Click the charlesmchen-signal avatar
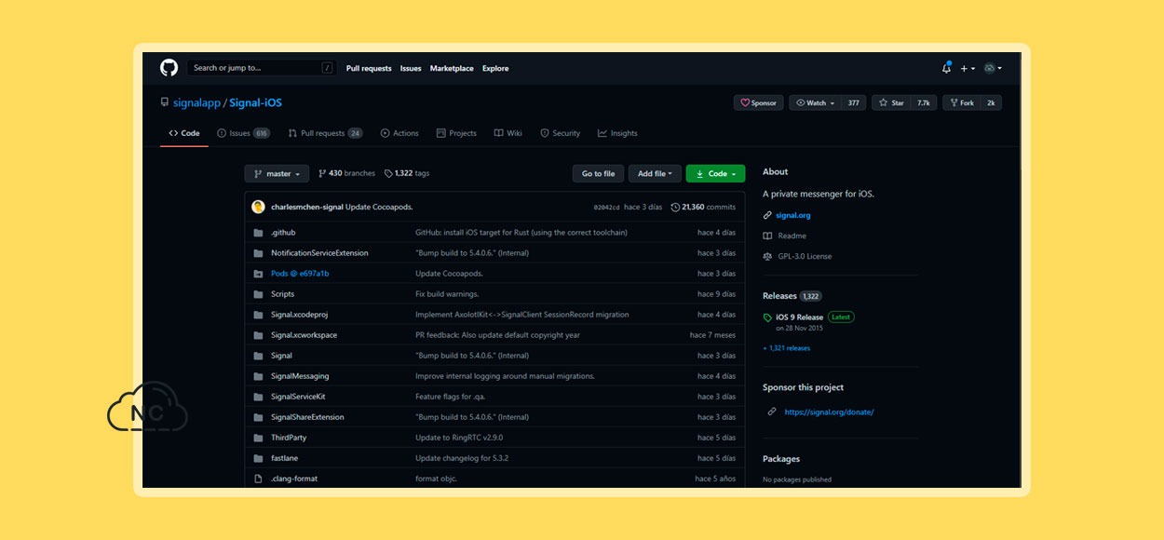This screenshot has width=1164, height=540. pos(258,207)
